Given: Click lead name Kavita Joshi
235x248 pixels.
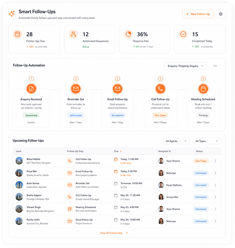Looking at the screenshot, I should 33,219.
